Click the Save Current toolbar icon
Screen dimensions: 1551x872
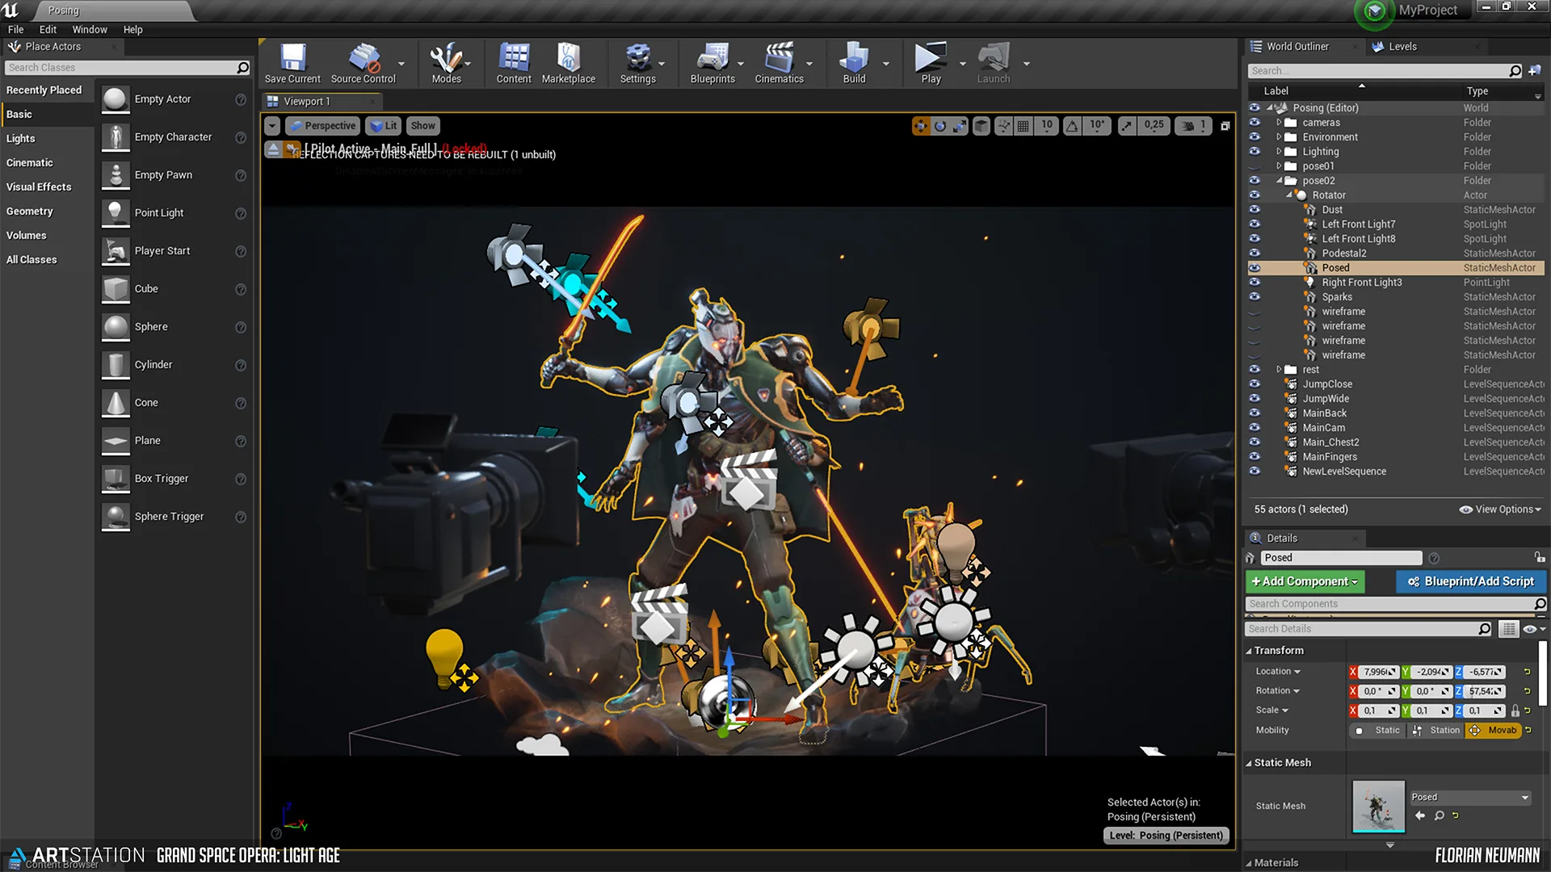[292, 63]
